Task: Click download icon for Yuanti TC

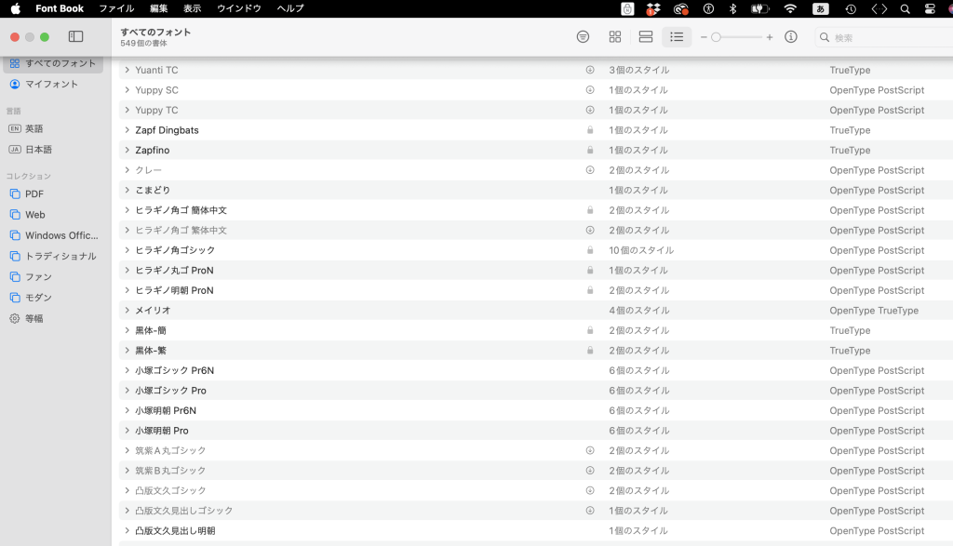Action: [x=590, y=70]
